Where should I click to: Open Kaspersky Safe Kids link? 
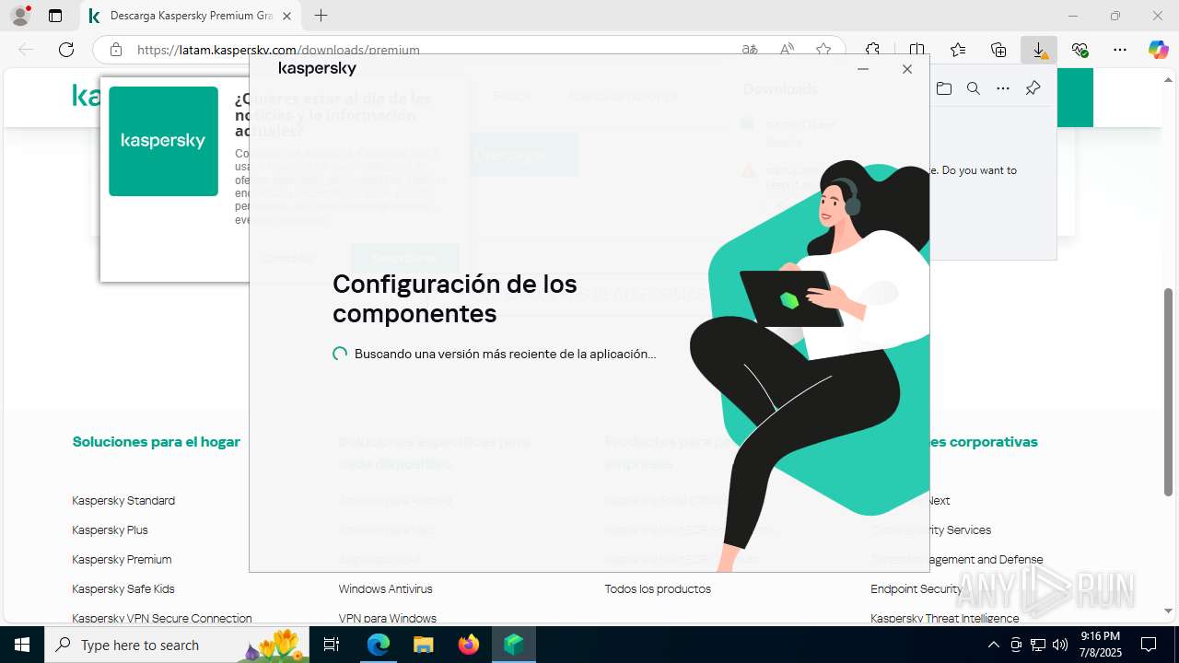pyautogui.click(x=123, y=588)
